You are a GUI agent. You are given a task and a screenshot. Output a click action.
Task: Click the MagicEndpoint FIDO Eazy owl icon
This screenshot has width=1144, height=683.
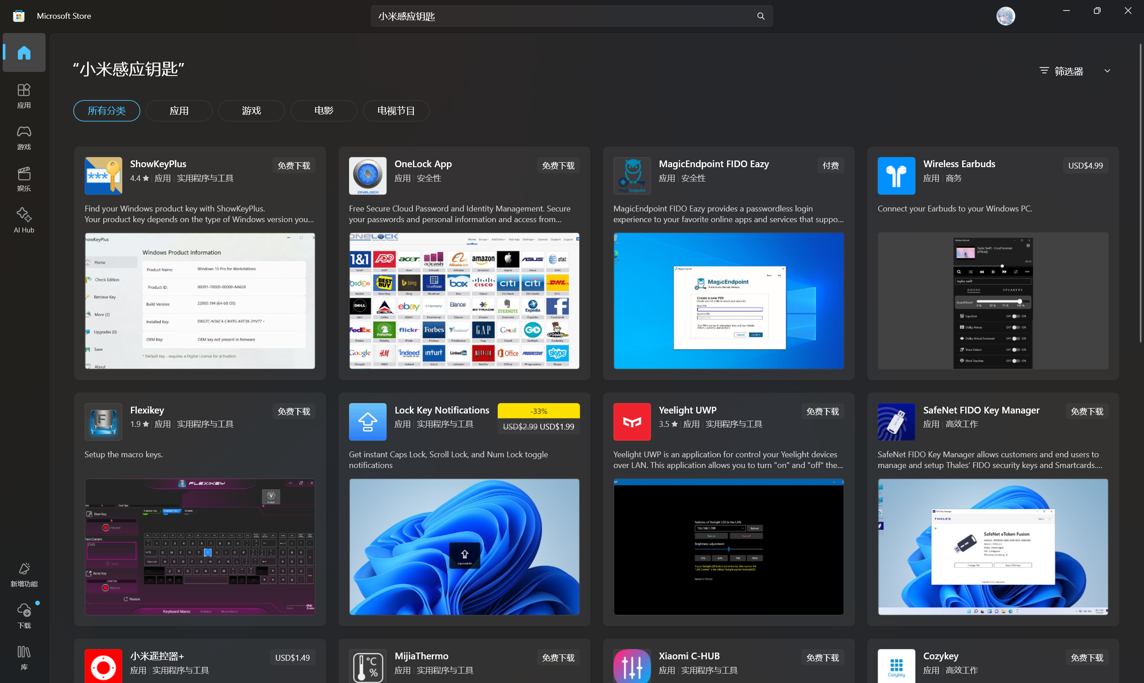pyautogui.click(x=632, y=176)
